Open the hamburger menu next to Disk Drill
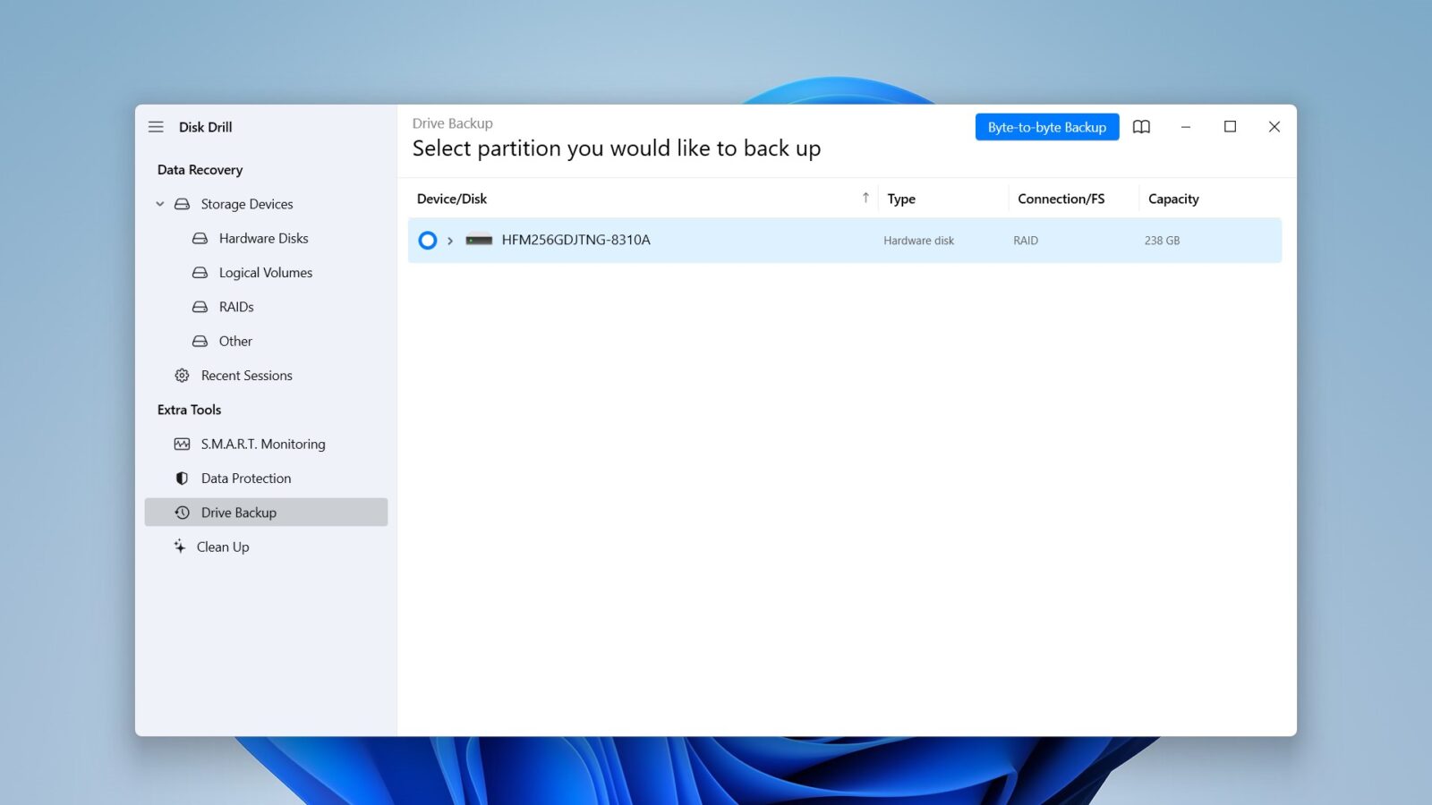Image resolution: width=1432 pixels, height=805 pixels. [156, 127]
